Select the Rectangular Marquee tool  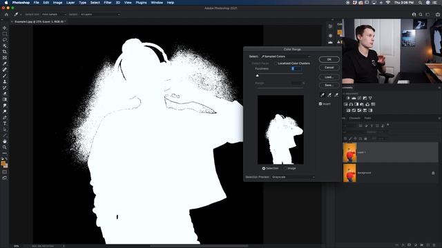coord(5,34)
